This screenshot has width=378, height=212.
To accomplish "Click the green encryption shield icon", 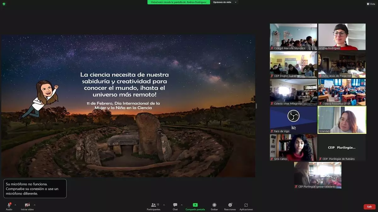I will point(4,4).
